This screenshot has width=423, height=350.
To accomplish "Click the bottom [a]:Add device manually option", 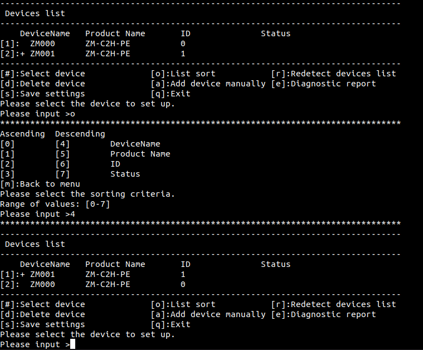I will pyautogui.click(x=208, y=315).
